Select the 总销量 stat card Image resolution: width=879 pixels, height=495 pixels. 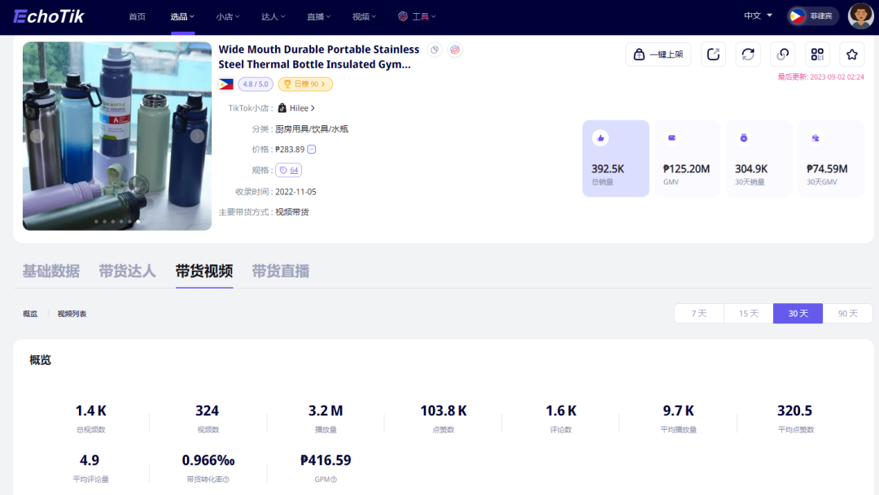615,158
